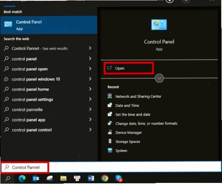Screen dimensions: 222x184
Task: Click the Device Manager icon
Action: [x=110, y=132]
